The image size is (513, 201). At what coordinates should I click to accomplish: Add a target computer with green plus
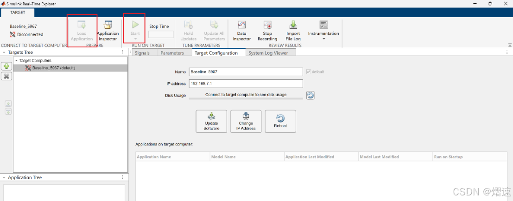point(6,66)
